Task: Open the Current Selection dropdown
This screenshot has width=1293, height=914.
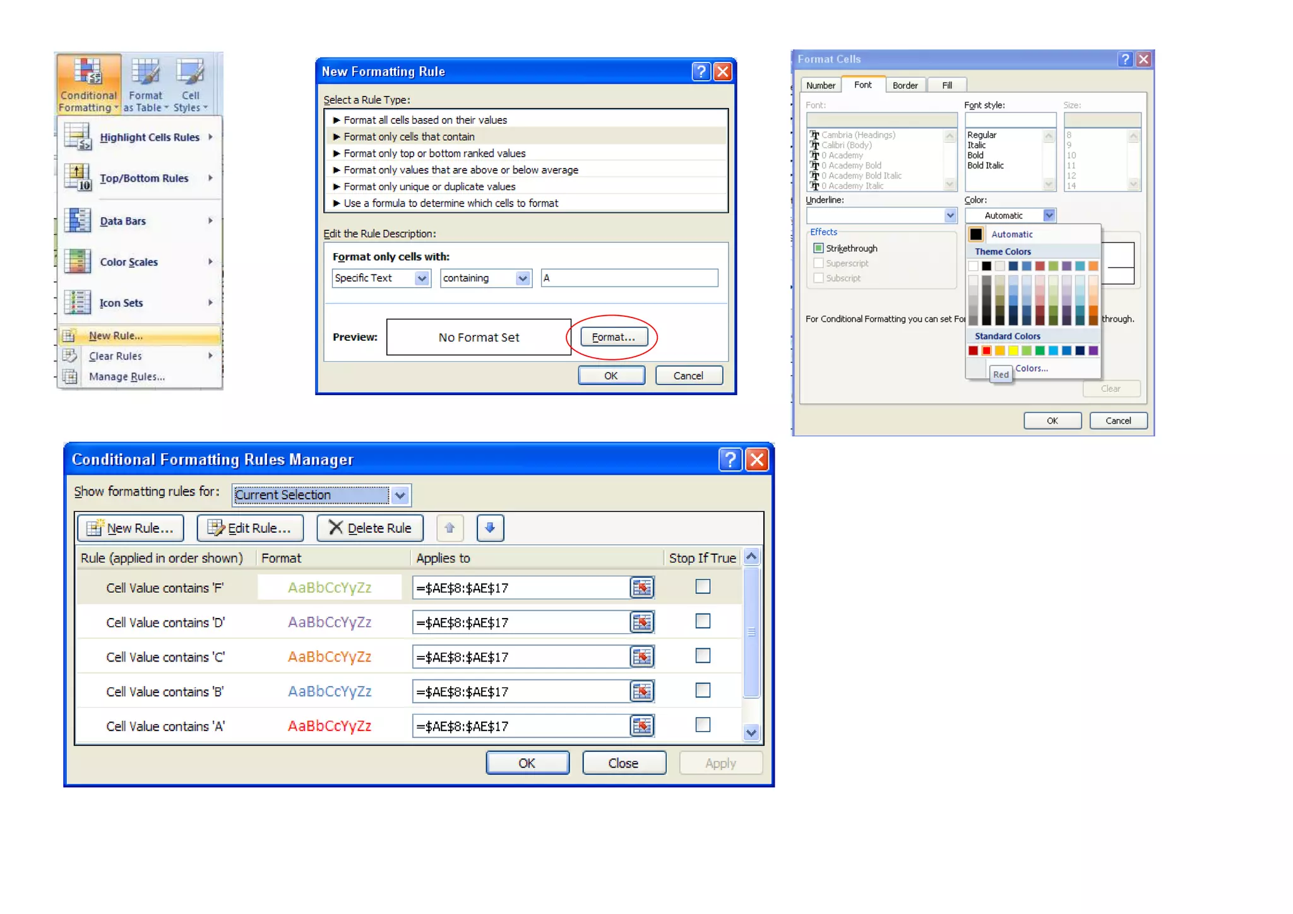Action: (x=400, y=496)
